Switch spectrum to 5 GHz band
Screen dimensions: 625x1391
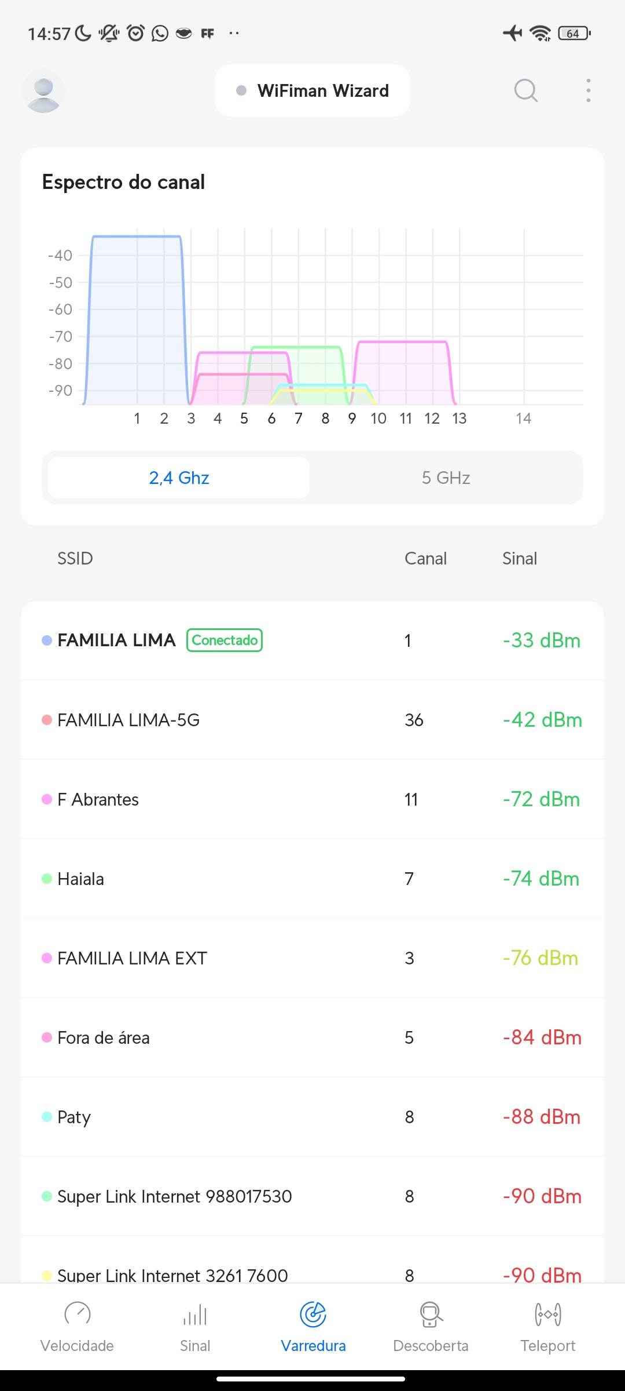pyautogui.click(x=446, y=478)
